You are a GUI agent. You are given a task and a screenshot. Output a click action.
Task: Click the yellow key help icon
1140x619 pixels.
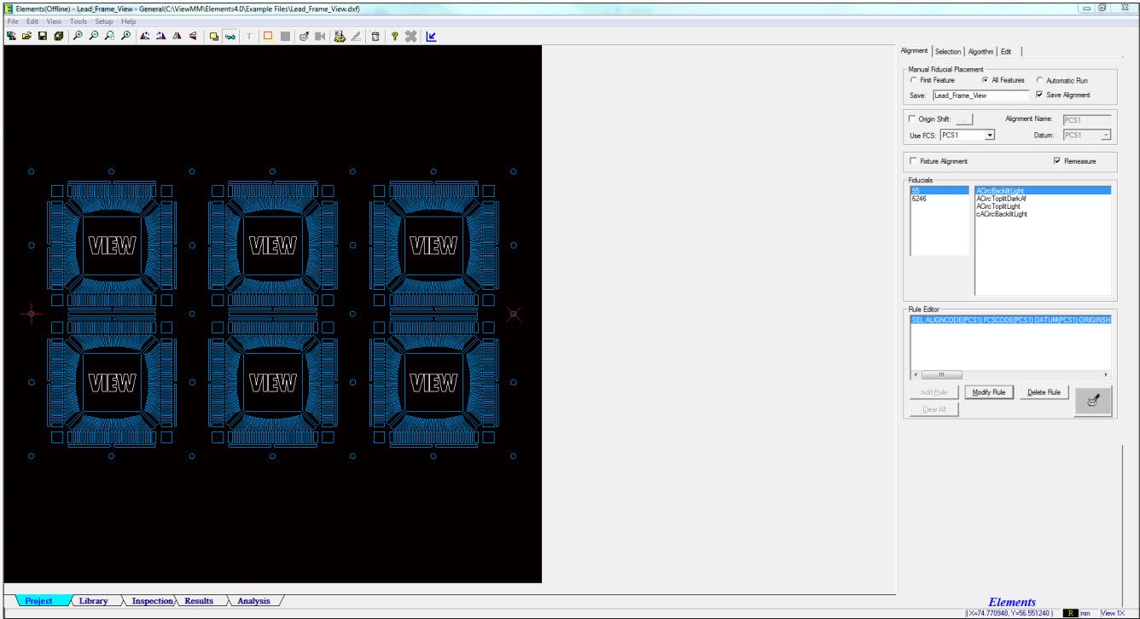tap(394, 36)
